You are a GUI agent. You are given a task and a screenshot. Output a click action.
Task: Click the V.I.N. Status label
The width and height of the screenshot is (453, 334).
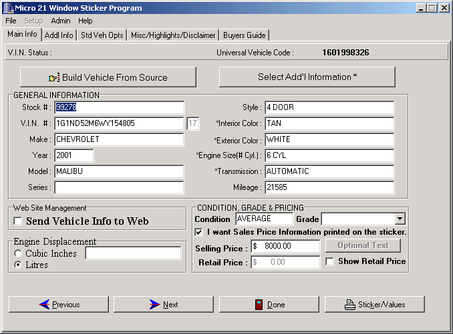click(30, 53)
